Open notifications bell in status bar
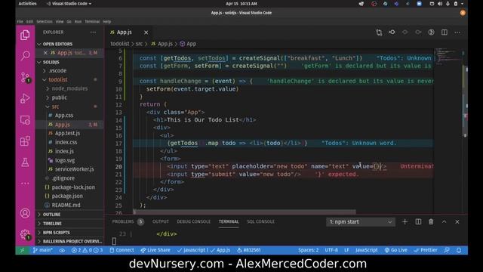The image size is (483, 272). pos(459,250)
